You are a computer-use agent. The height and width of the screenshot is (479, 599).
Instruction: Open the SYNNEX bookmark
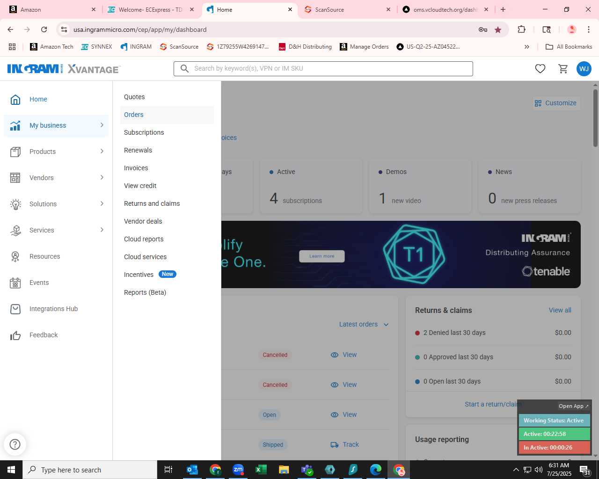click(x=96, y=47)
